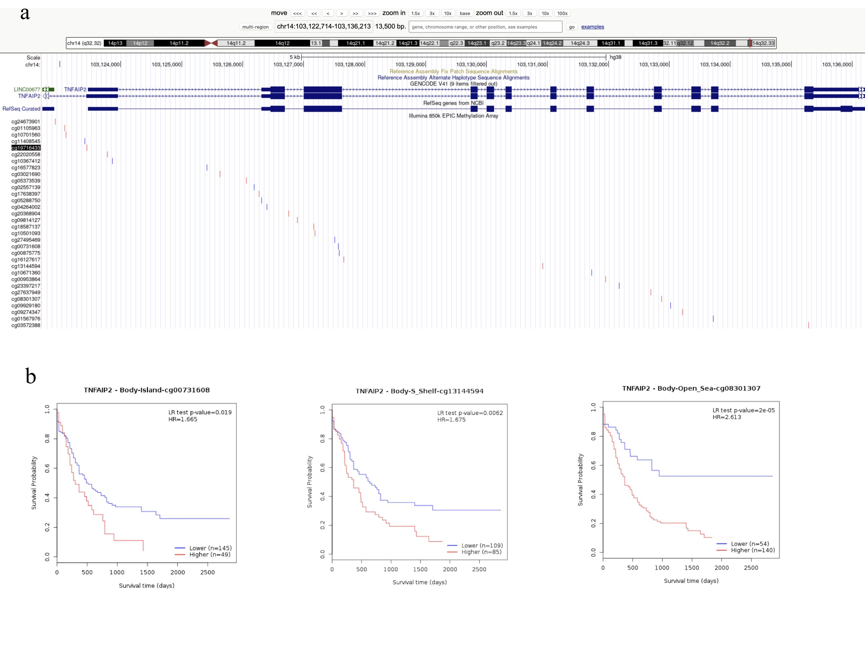Select the highlighted cg19716433 probe label
Viewport: 865px width, 657px height.
(26, 148)
